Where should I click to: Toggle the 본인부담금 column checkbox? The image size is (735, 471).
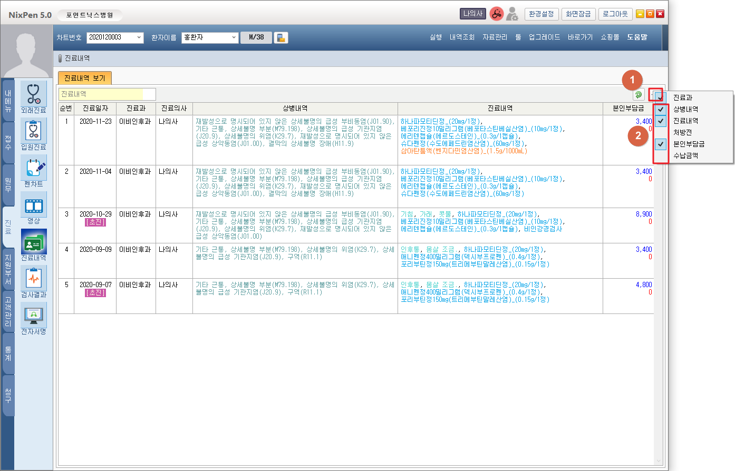tap(661, 144)
